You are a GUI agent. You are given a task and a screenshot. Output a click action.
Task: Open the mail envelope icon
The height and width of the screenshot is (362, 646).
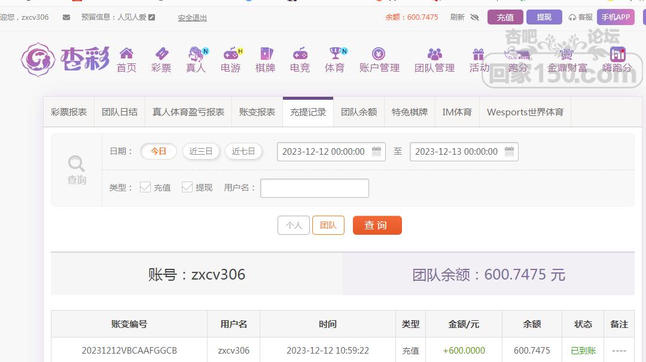[66, 17]
